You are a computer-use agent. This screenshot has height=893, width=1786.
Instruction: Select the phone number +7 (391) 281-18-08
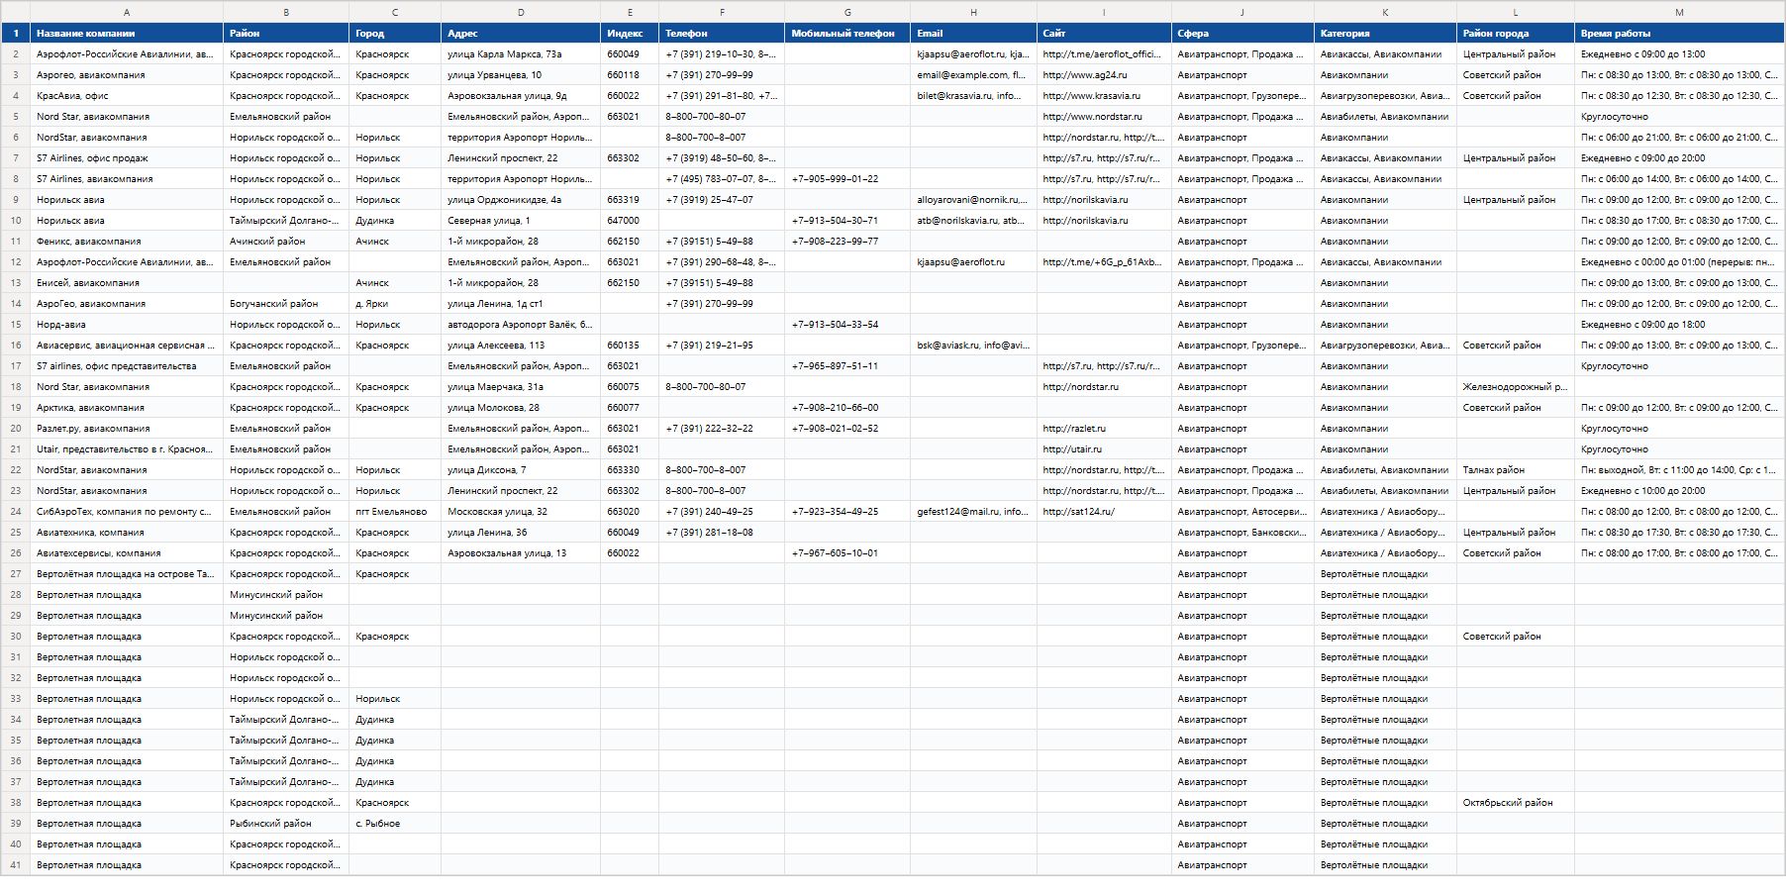coord(722,533)
